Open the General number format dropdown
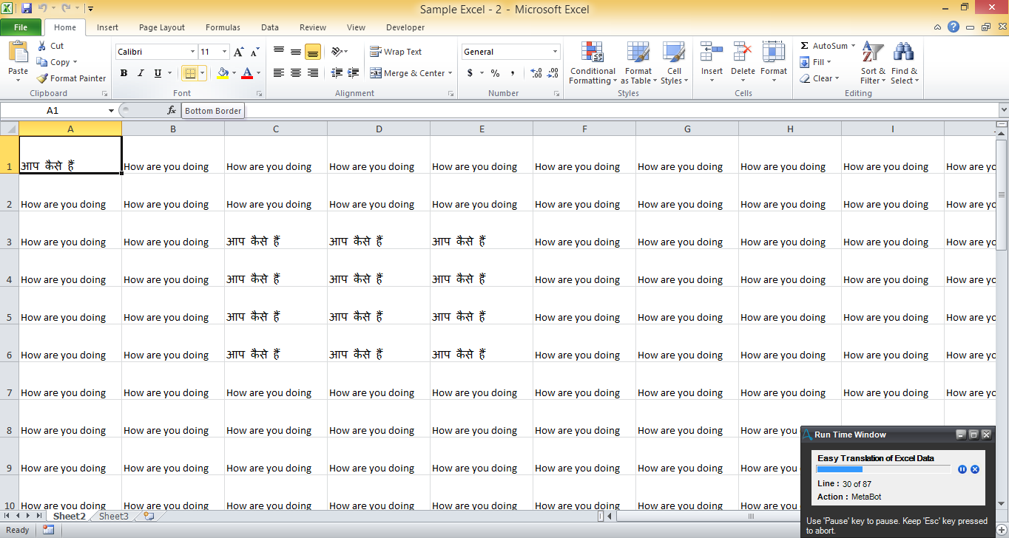The width and height of the screenshot is (1009, 538). click(x=555, y=52)
